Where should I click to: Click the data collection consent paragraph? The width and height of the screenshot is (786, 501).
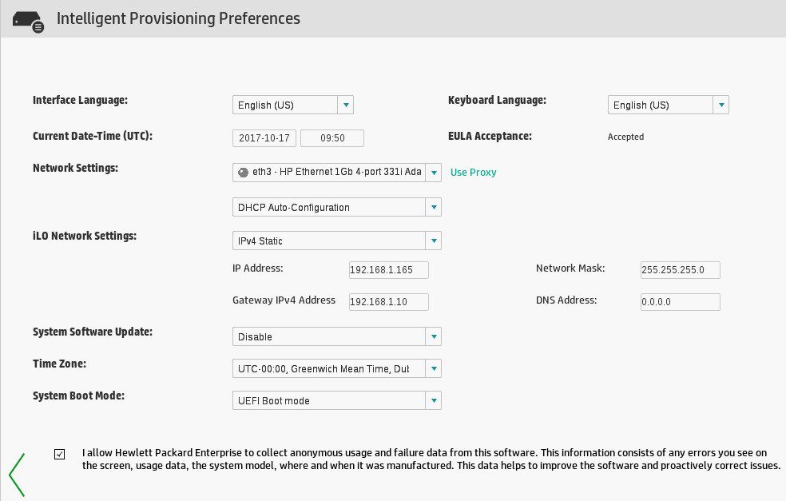coord(431,459)
